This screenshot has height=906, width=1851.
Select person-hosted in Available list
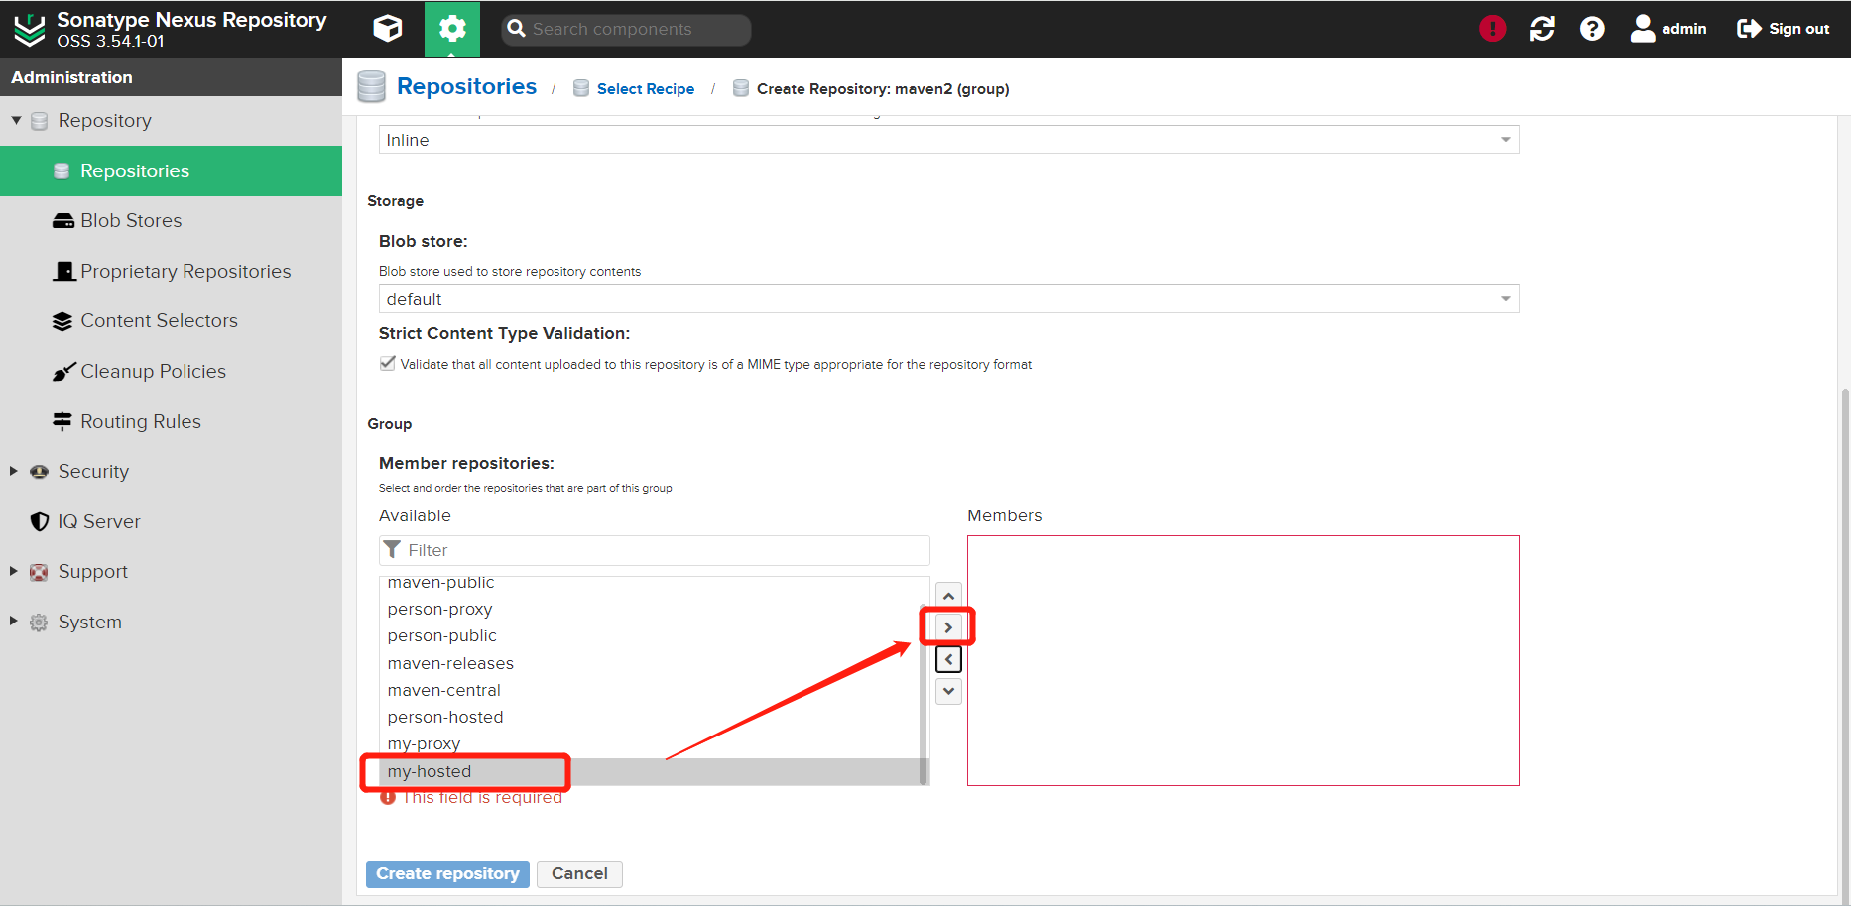[x=650, y=717]
